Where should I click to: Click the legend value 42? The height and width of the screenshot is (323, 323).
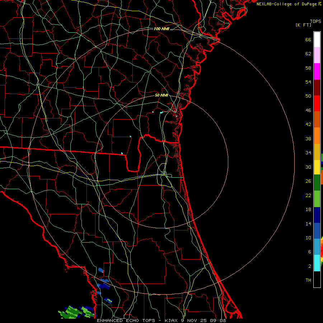pyautogui.click(x=308, y=125)
